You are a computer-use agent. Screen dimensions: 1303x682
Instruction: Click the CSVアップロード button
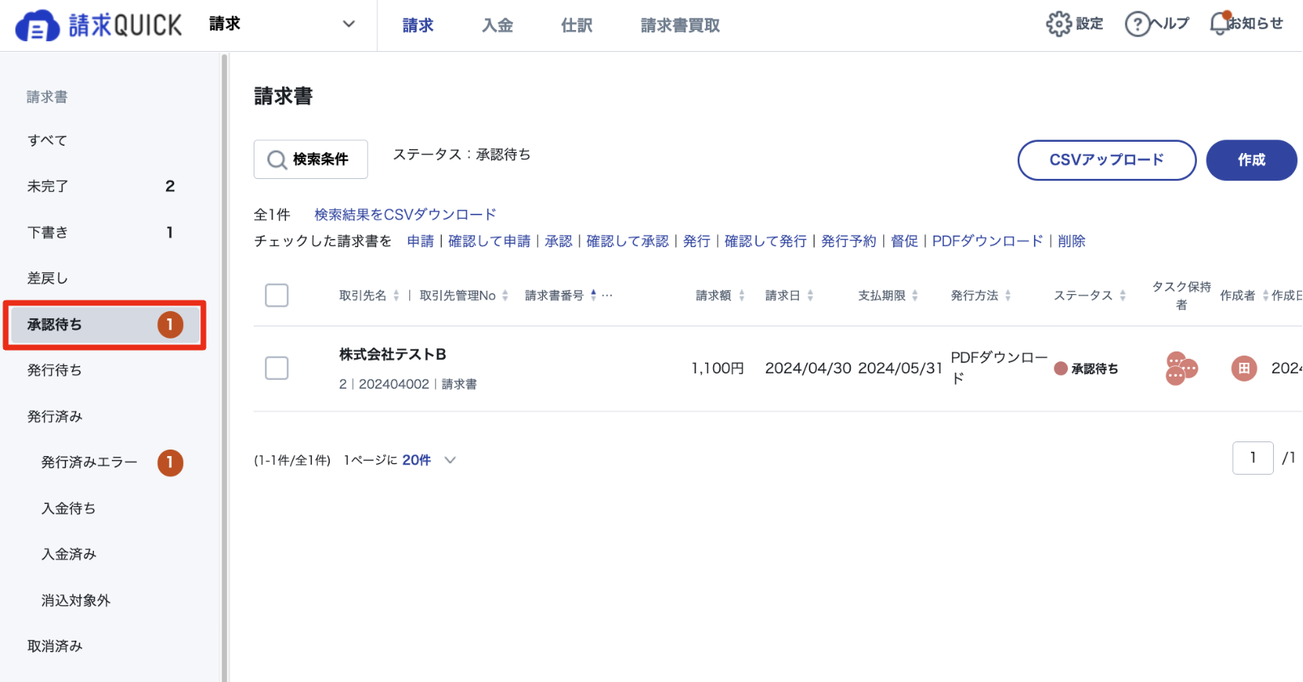click(1107, 160)
